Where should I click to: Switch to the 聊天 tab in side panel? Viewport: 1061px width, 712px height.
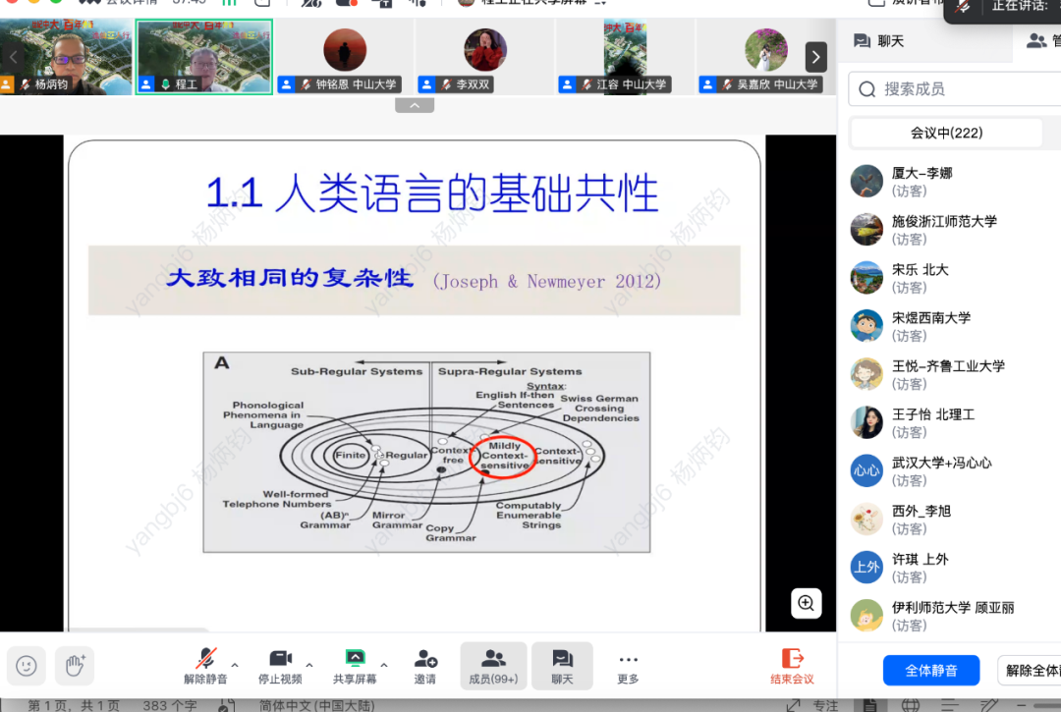click(879, 41)
